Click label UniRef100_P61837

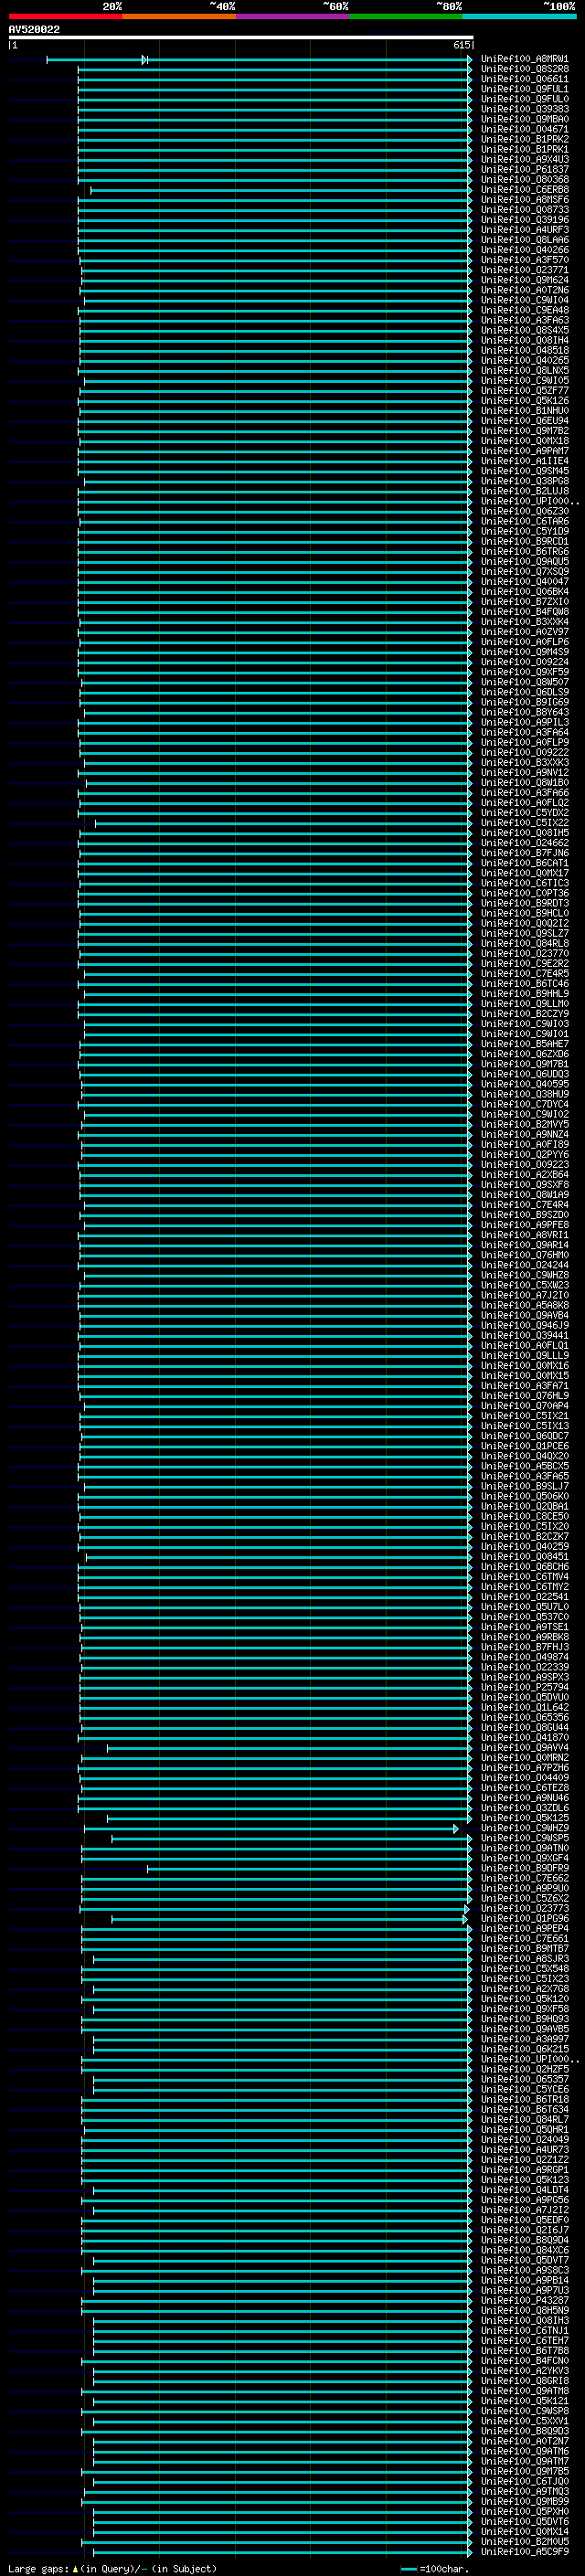coord(524,170)
